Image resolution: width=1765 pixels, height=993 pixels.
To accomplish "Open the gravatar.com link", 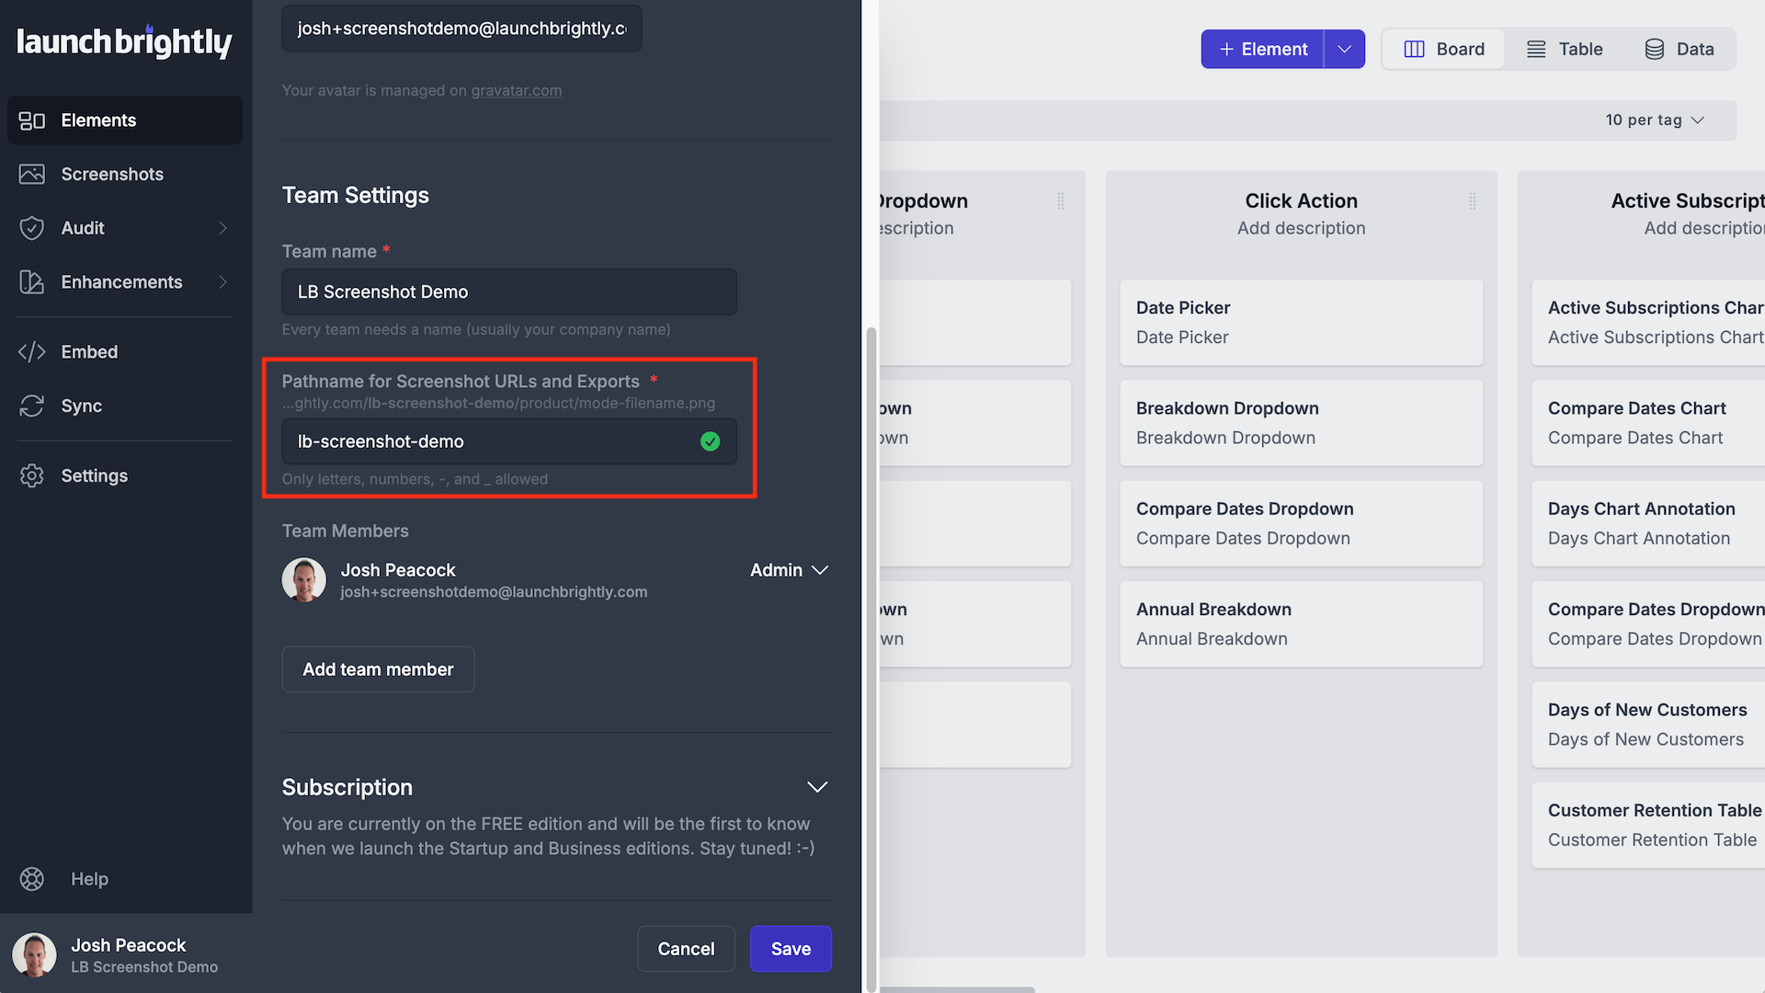I will pos(516,90).
